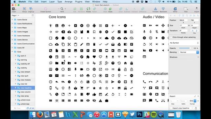Select the briefcase work icon
The image size is (211, 119).
coord(106,100)
